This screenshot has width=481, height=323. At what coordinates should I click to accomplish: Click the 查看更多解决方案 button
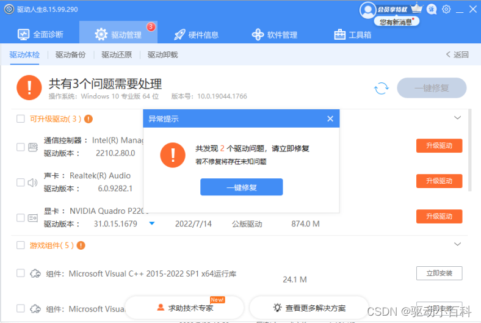(309, 308)
